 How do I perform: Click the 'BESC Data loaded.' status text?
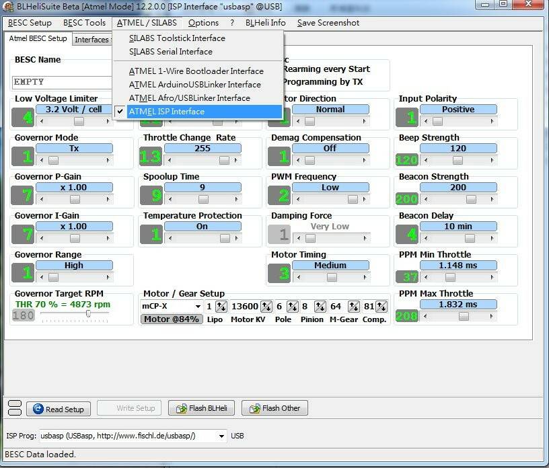pyautogui.click(x=40, y=455)
